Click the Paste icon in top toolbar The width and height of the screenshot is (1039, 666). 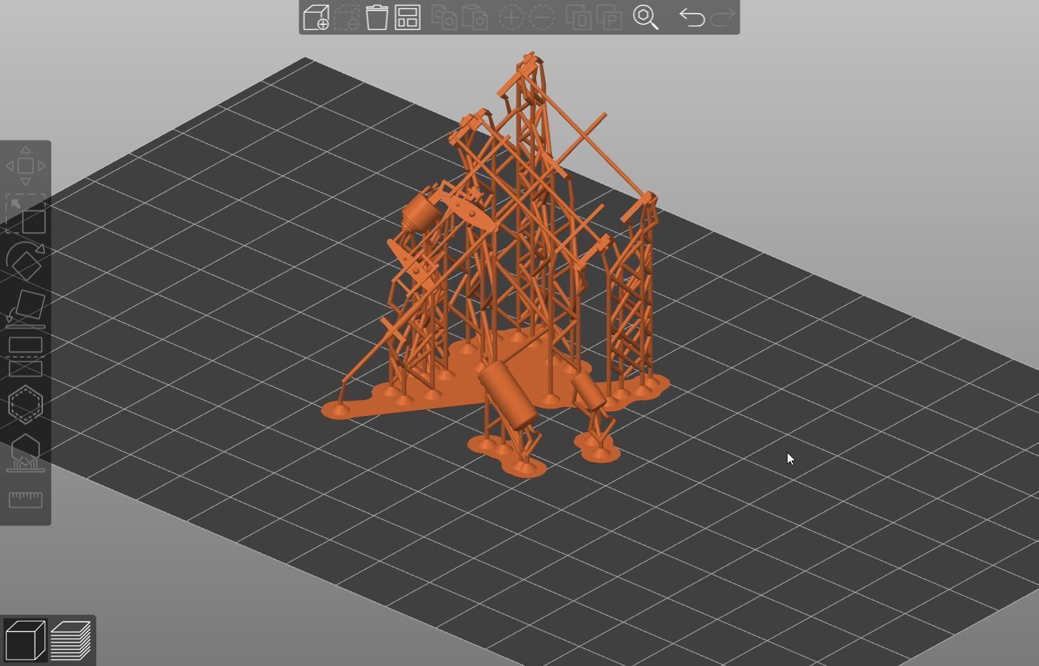click(474, 17)
